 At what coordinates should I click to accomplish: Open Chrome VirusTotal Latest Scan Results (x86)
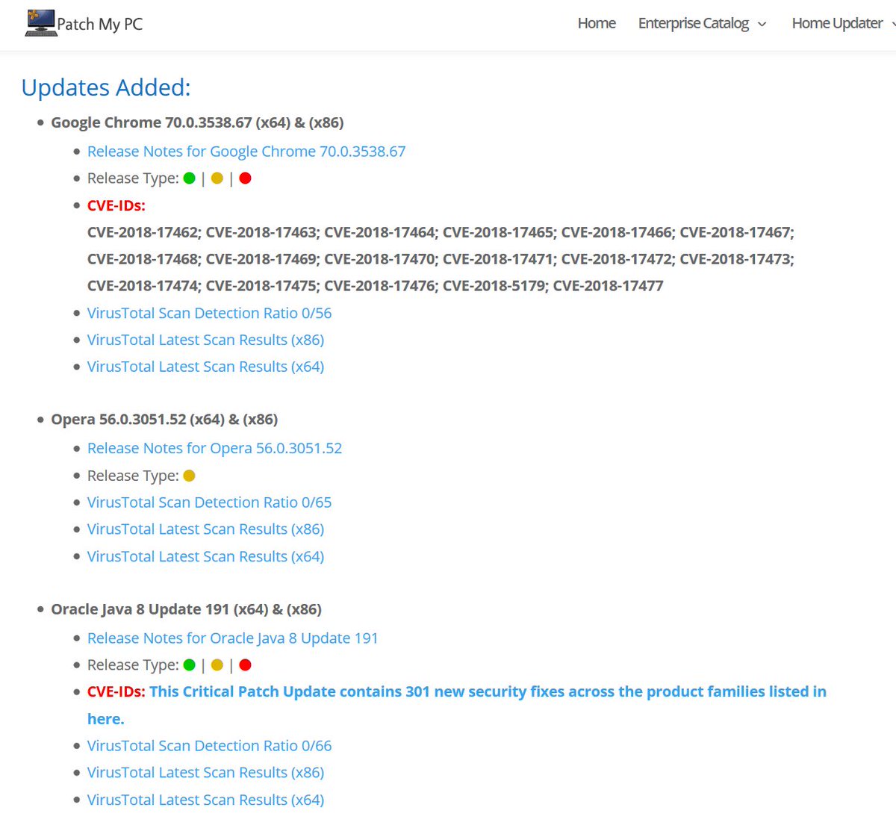coord(205,340)
